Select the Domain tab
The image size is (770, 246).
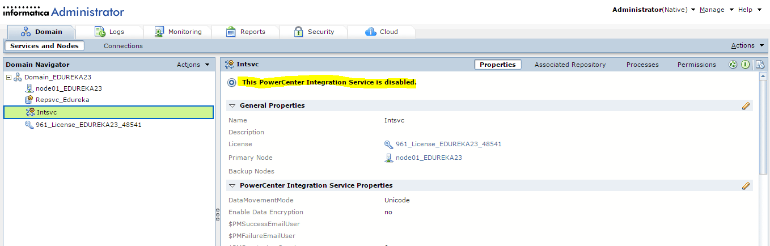point(41,32)
